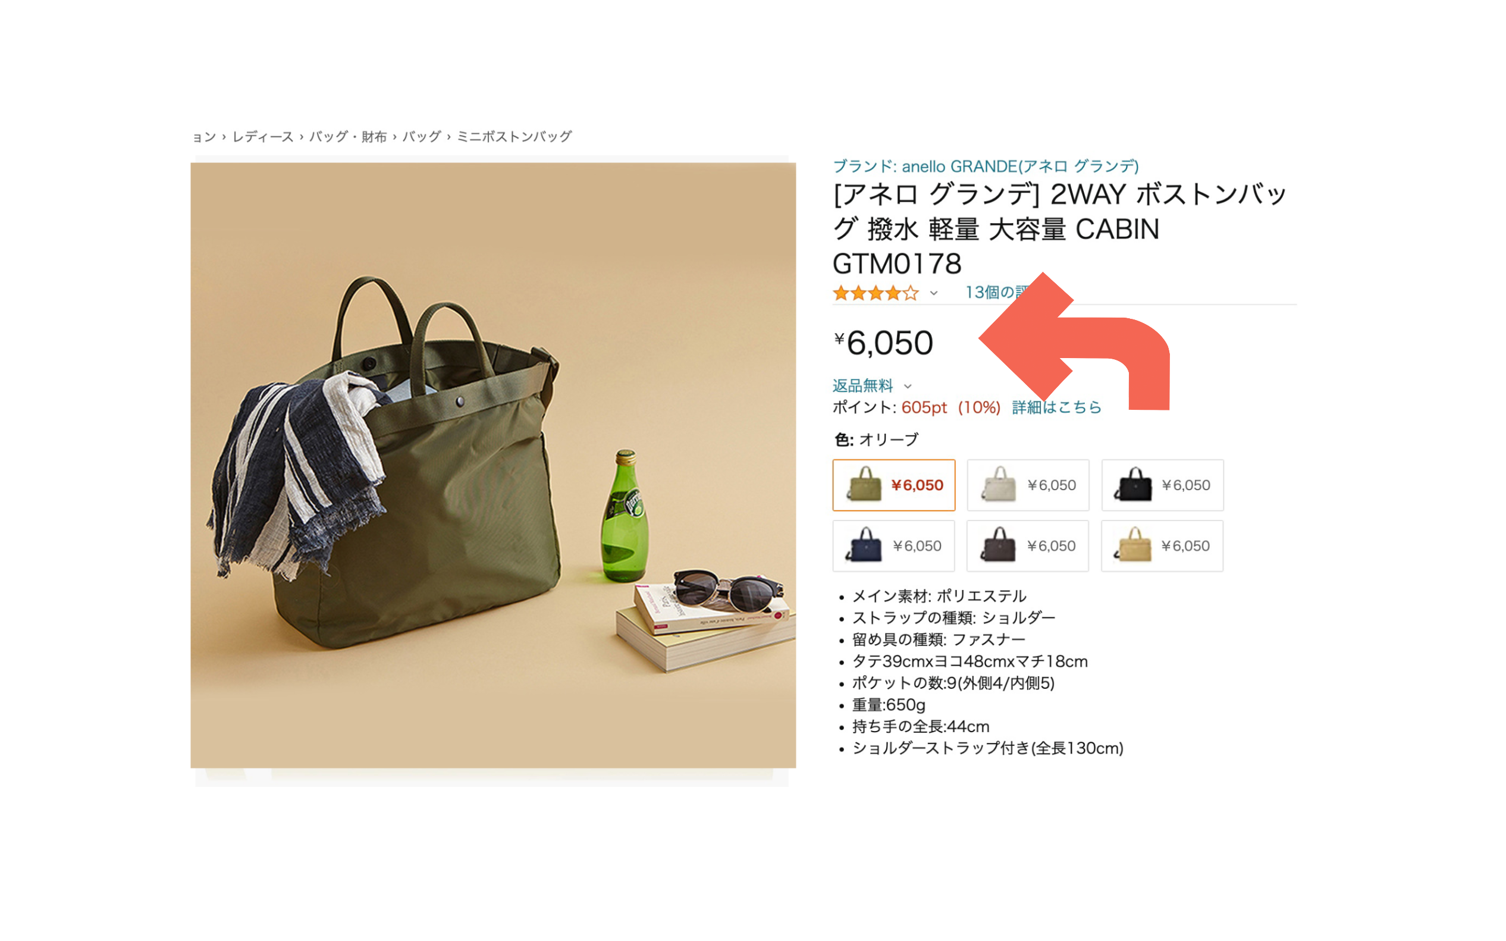Choose the light gray bag color option
This screenshot has width=1506, height=941.
(x=1028, y=485)
